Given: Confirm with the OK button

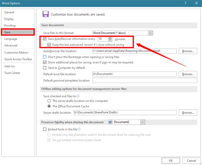Looking at the screenshot, I should (171, 161).
